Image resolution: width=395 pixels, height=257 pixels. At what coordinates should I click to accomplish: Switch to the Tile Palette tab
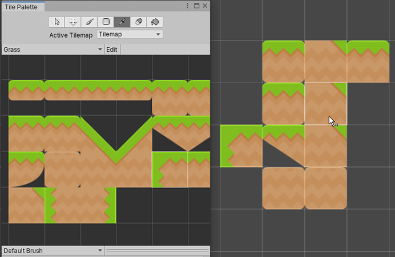coord(23,6)
